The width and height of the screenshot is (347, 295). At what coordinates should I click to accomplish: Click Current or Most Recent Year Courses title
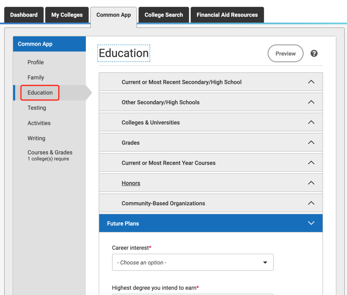[168, 163]
